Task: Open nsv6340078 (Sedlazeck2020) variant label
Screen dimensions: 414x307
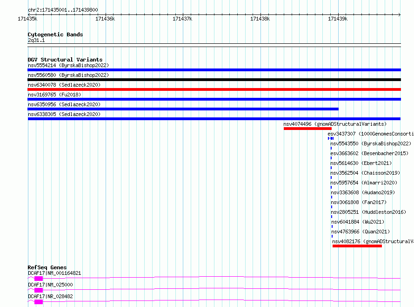Action: click(64, 85)
